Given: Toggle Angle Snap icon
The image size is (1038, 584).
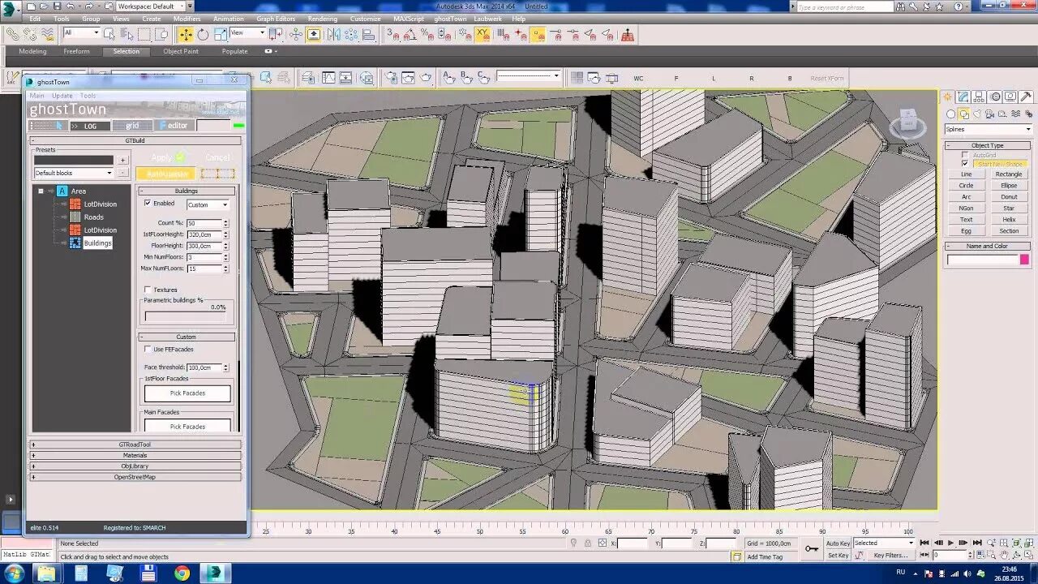Looking at the screenshot, I should click(410, 34).
